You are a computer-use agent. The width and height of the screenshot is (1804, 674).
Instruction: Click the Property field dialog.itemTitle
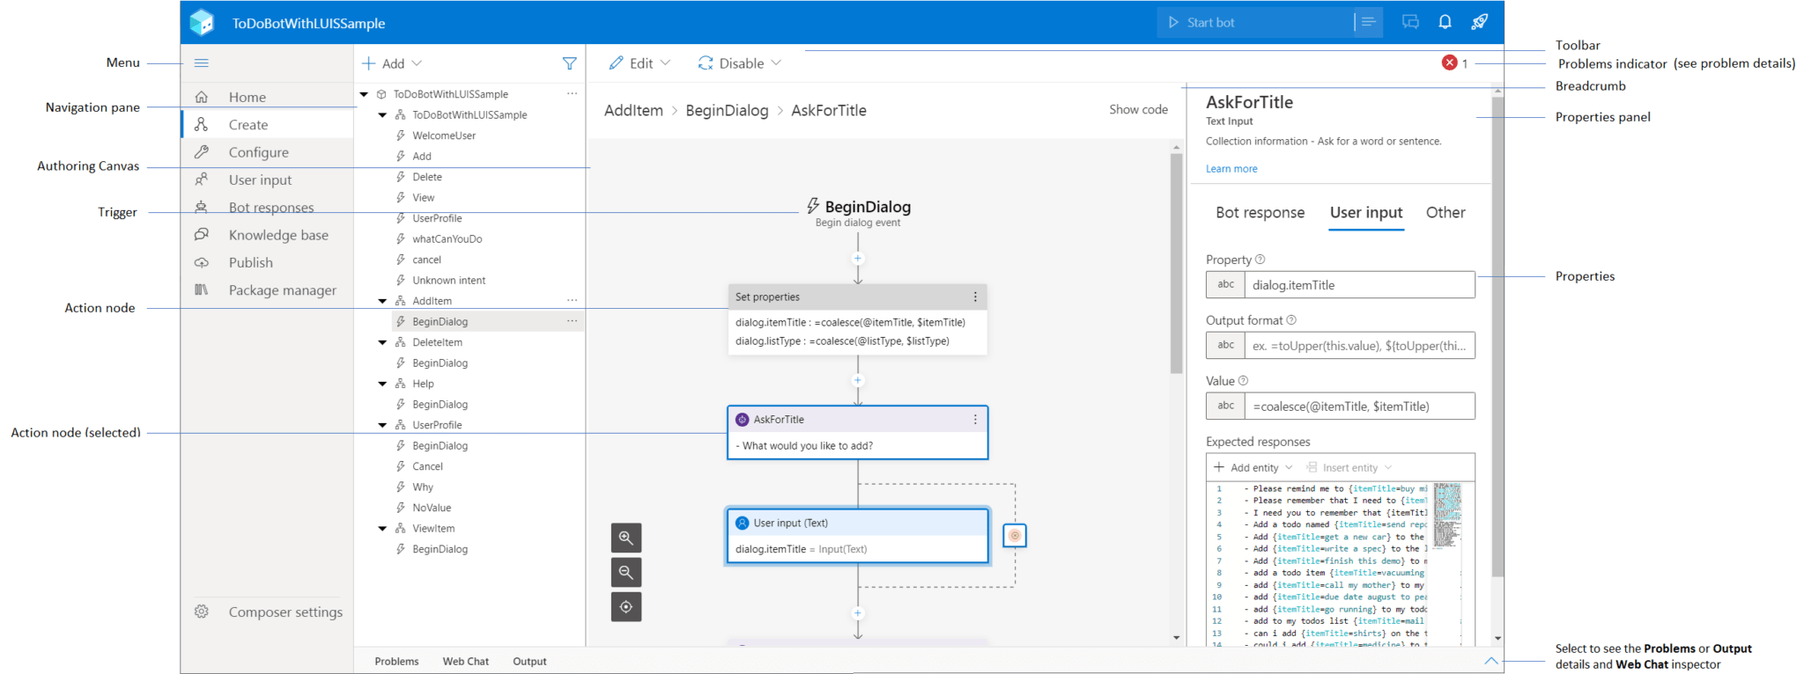(x=1359, y=285)
